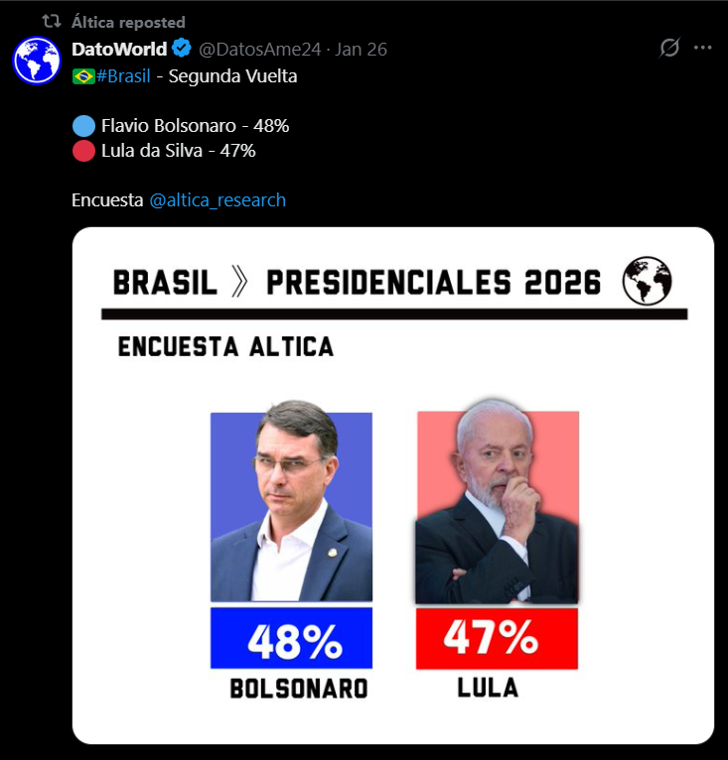Open the DatoWorld display name
Screen dimensions: 728x760
point(119,49)
